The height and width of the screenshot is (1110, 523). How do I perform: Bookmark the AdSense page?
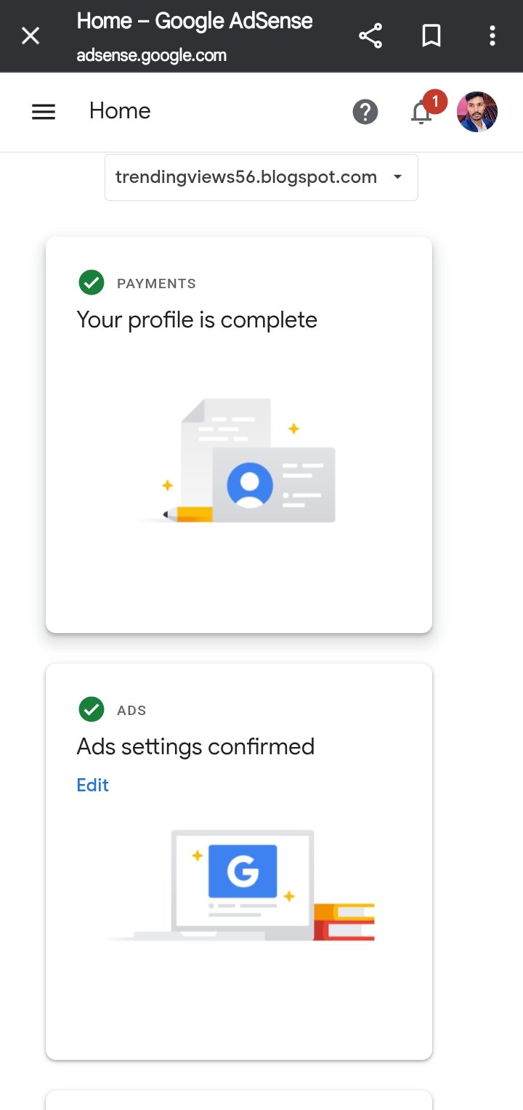coord(431,35)
